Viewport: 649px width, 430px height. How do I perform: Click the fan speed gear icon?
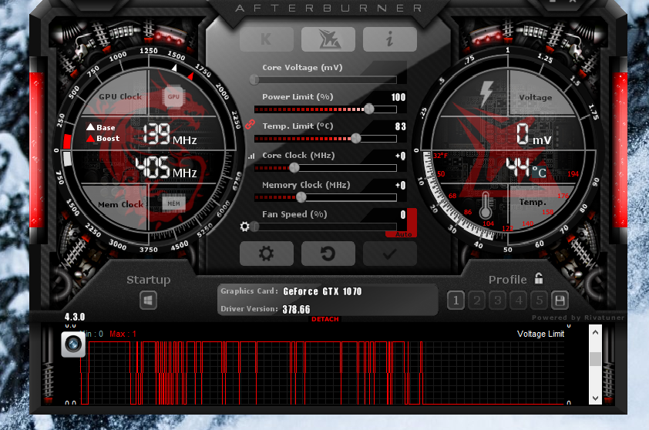244,227
